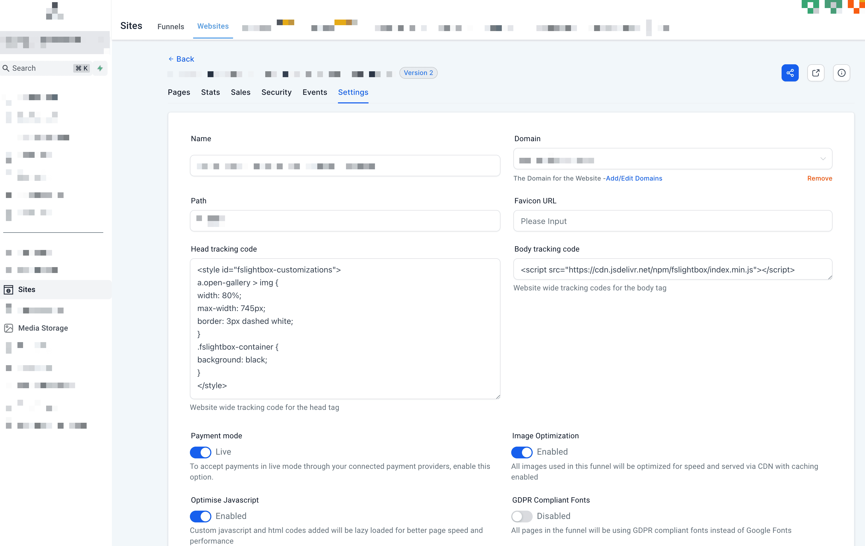This screenshot has height=546, width=865.
Task: Click the blue share icon button
Action: point(790,73)
